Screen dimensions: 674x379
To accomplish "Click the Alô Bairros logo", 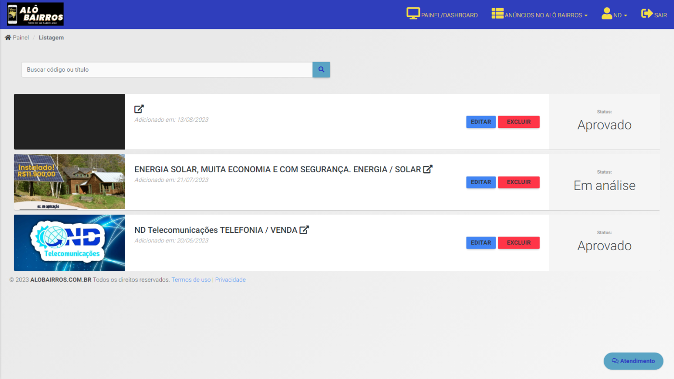I will [x=35, y=14].
